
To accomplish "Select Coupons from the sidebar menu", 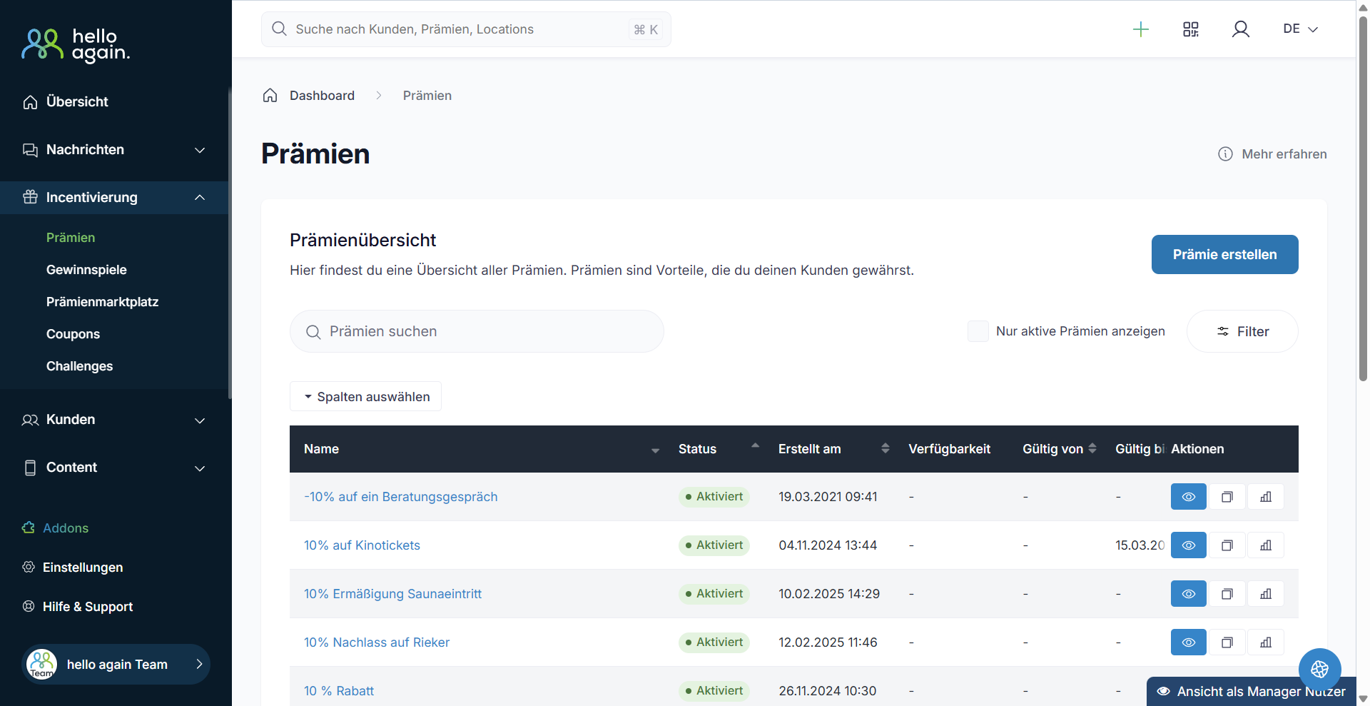I will [73, 334].
